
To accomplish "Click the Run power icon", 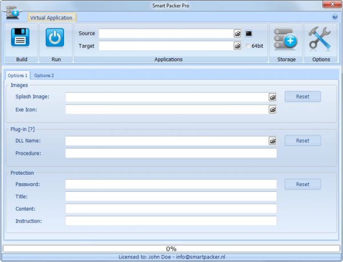I will tap(55, 37).
